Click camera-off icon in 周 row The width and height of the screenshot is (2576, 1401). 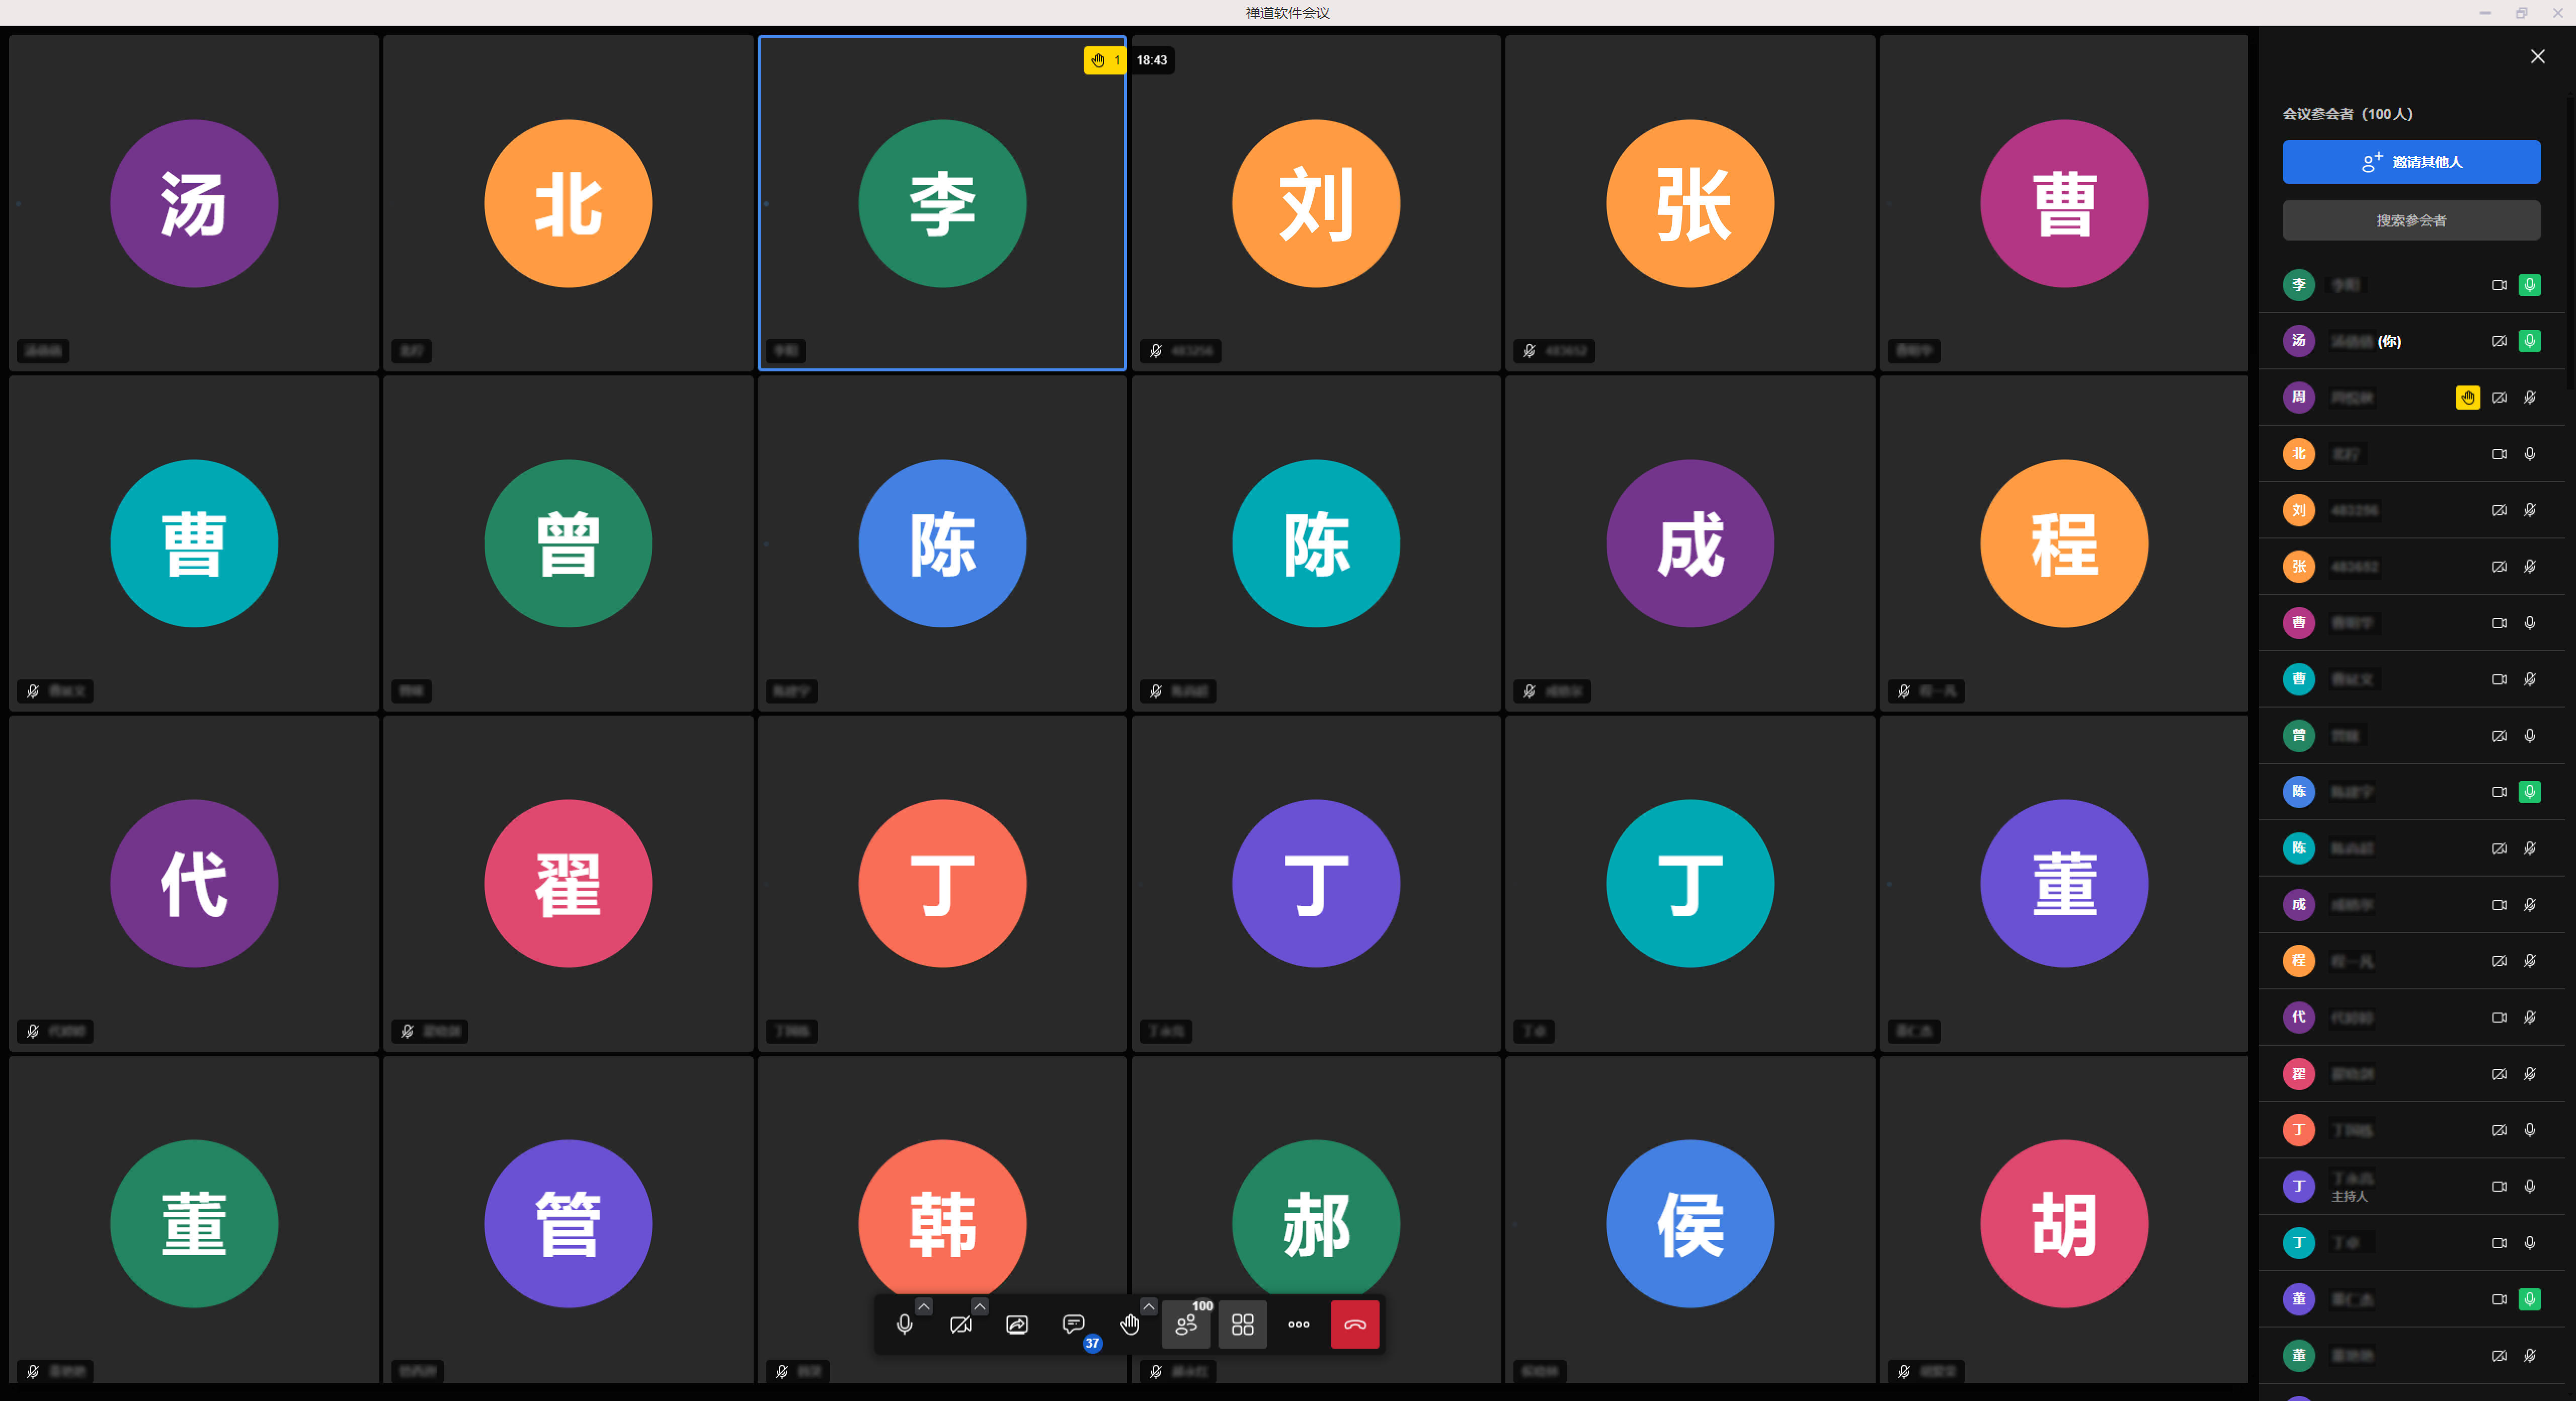coord(2499,398)
